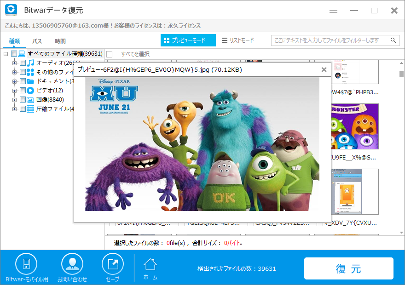Expand the ドキュメント tree node

(14, 81)
